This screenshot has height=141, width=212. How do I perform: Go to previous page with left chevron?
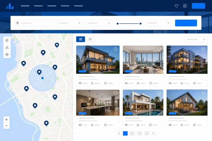pos(119,133)
